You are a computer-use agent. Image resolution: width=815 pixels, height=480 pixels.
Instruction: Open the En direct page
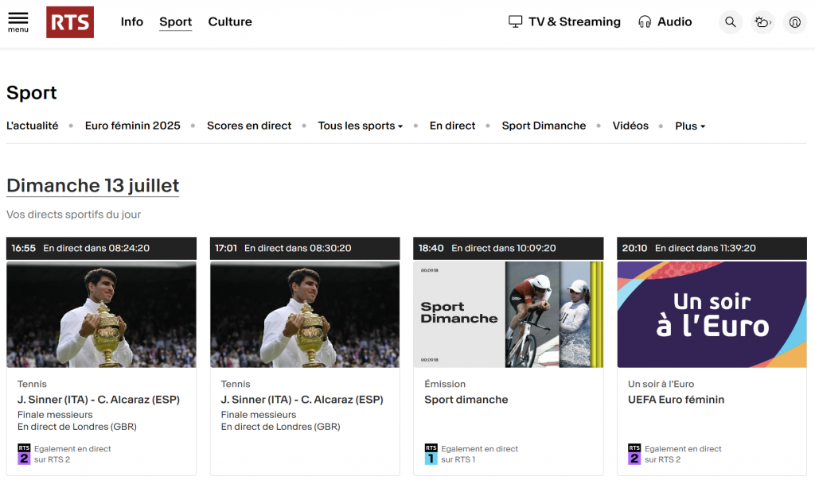point(452,126)
